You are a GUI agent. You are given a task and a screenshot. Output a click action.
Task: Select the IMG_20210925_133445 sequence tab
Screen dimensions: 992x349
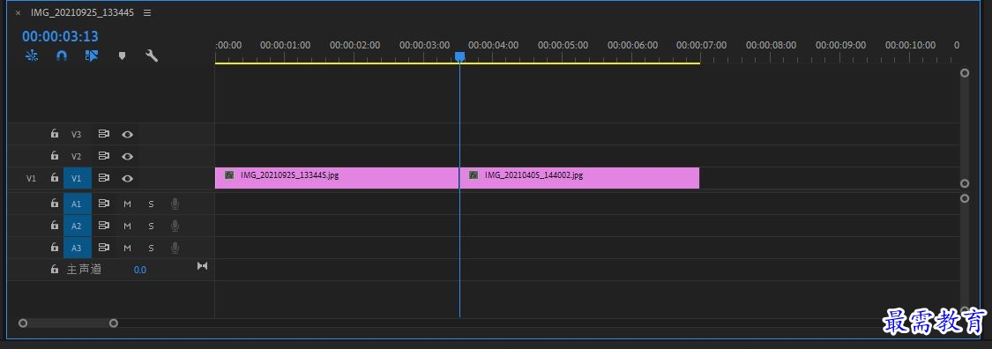point(82,12)
